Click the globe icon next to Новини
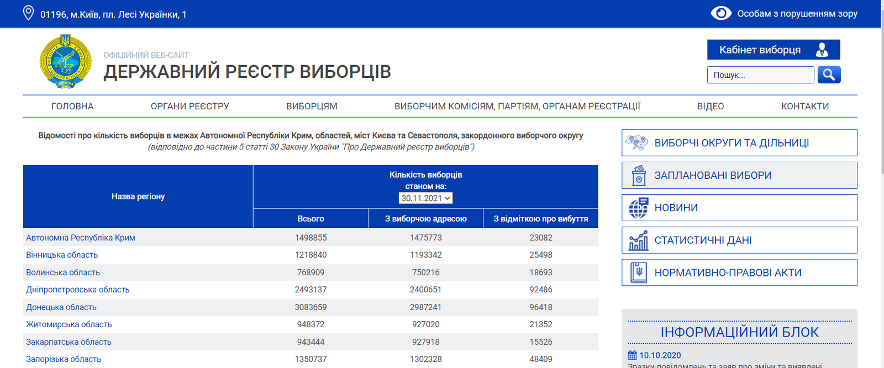The width and height of the screenshot is (884, 368). [638, 208]
